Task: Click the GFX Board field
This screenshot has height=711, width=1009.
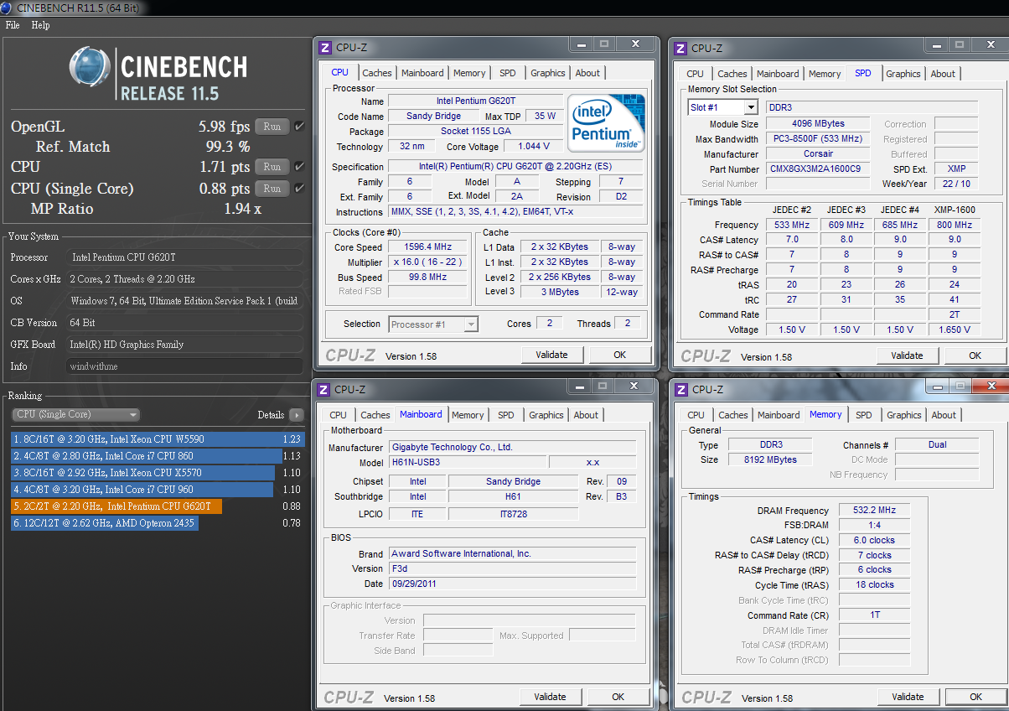Action: (x=184, y=345)
